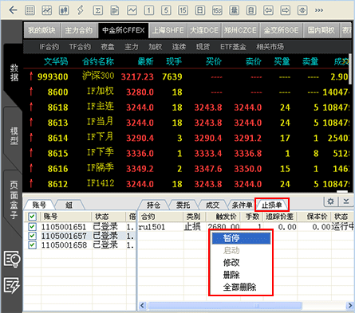The height and width of the screenshot is (313, 355).
Task: Expand the toolbar overflow chevrons
Action: pos(319,10)
